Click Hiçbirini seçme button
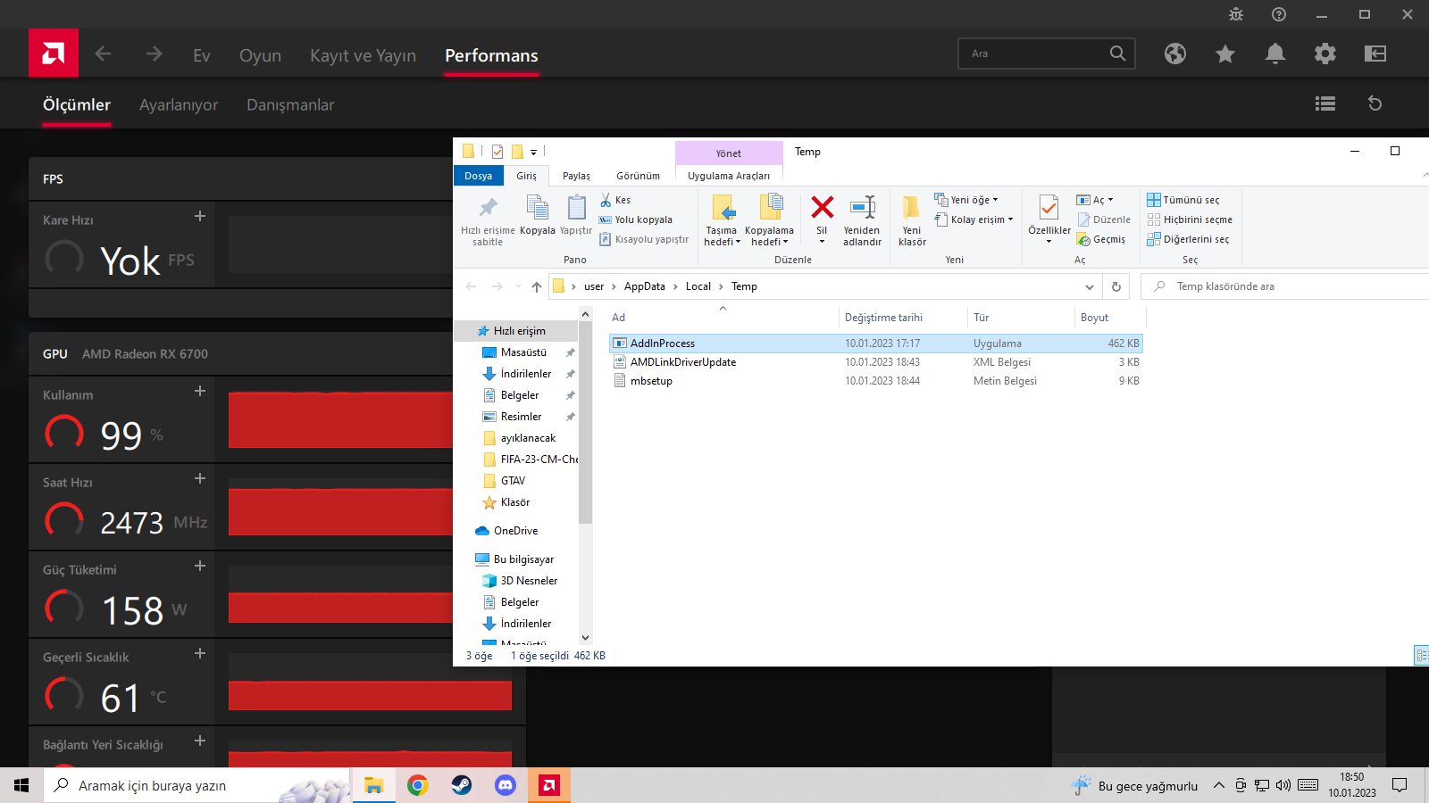 [1190, 219]
